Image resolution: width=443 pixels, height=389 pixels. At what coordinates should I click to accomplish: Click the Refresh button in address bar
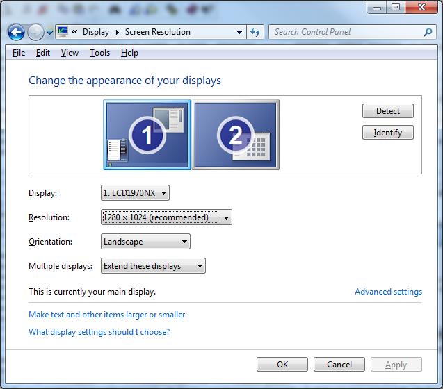coord(255,32)
